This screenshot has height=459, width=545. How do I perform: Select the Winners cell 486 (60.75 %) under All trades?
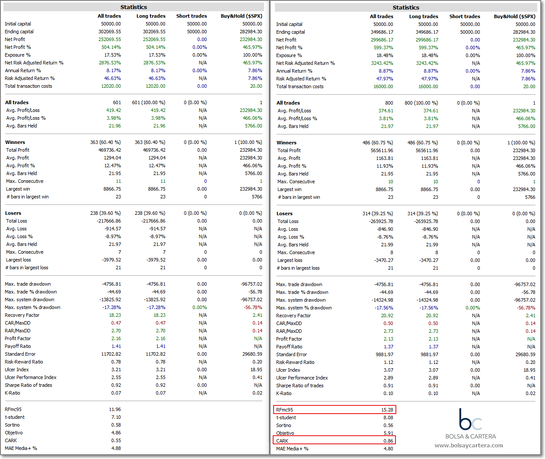(x=378, y=143)
